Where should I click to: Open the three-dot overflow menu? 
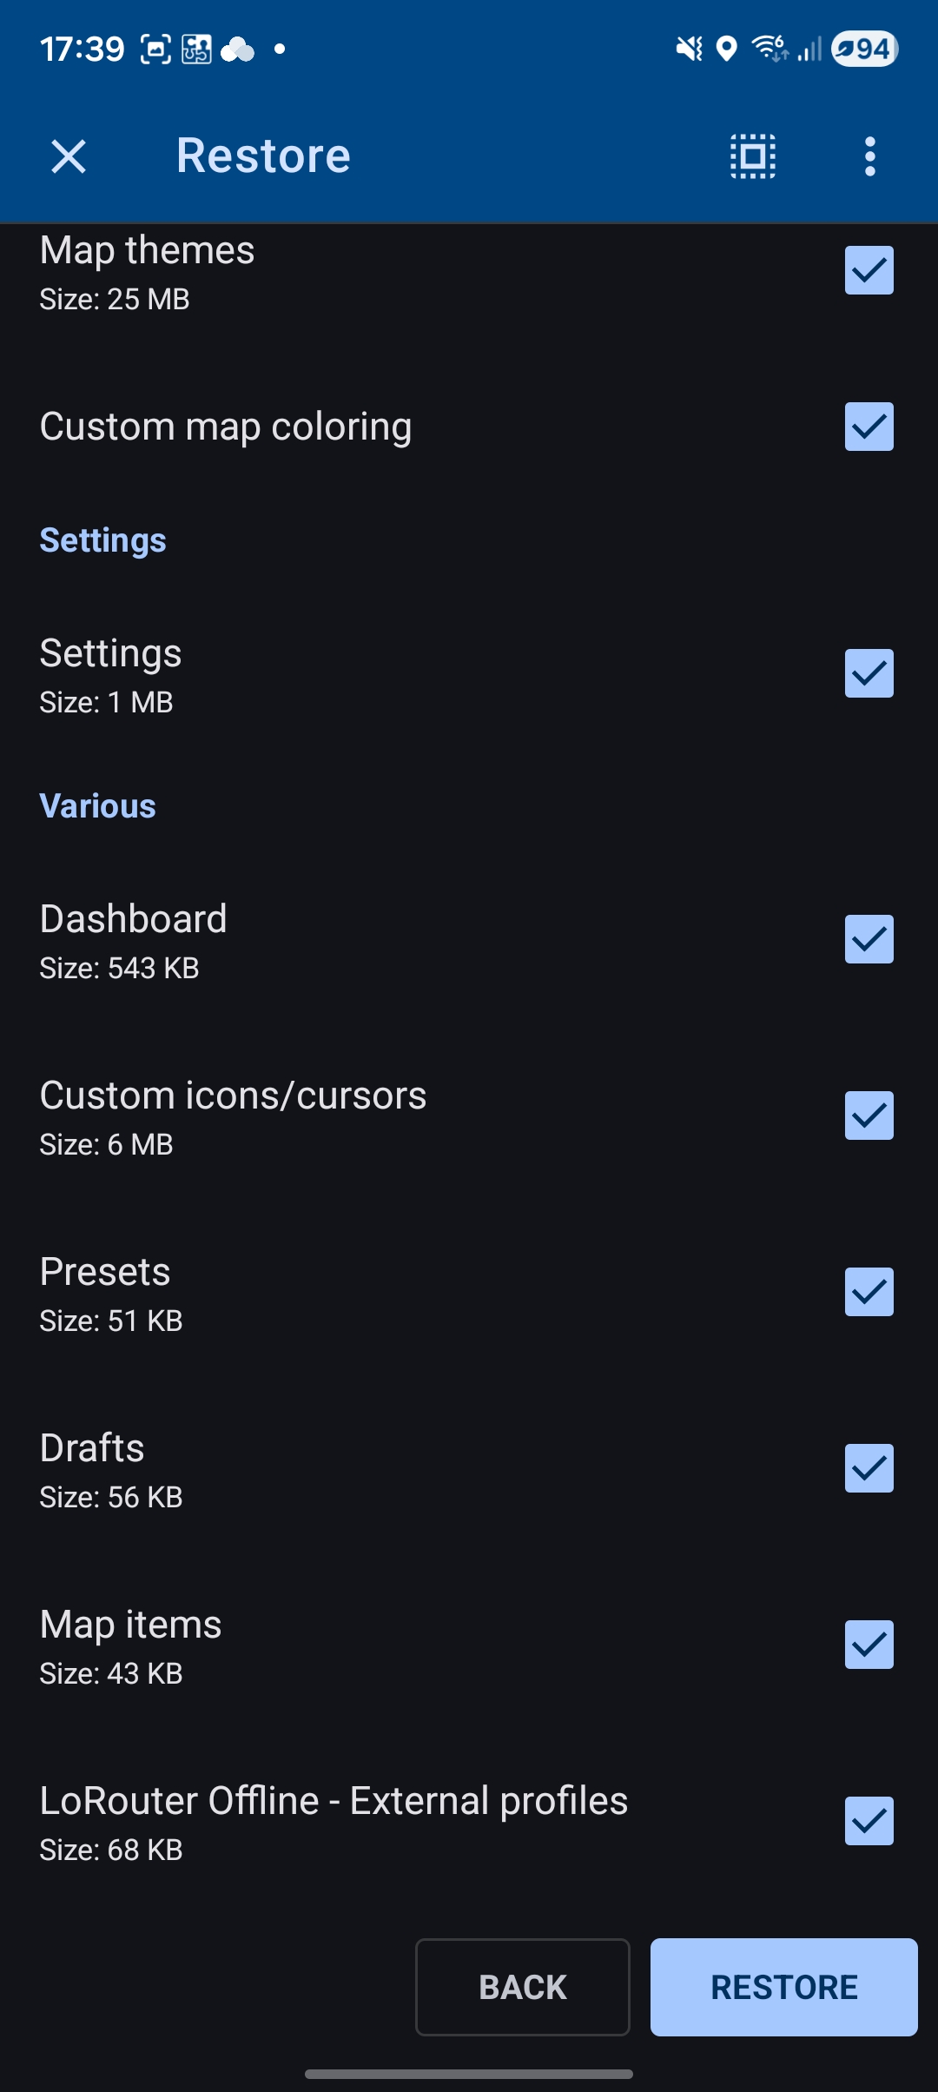click(869, 157)
